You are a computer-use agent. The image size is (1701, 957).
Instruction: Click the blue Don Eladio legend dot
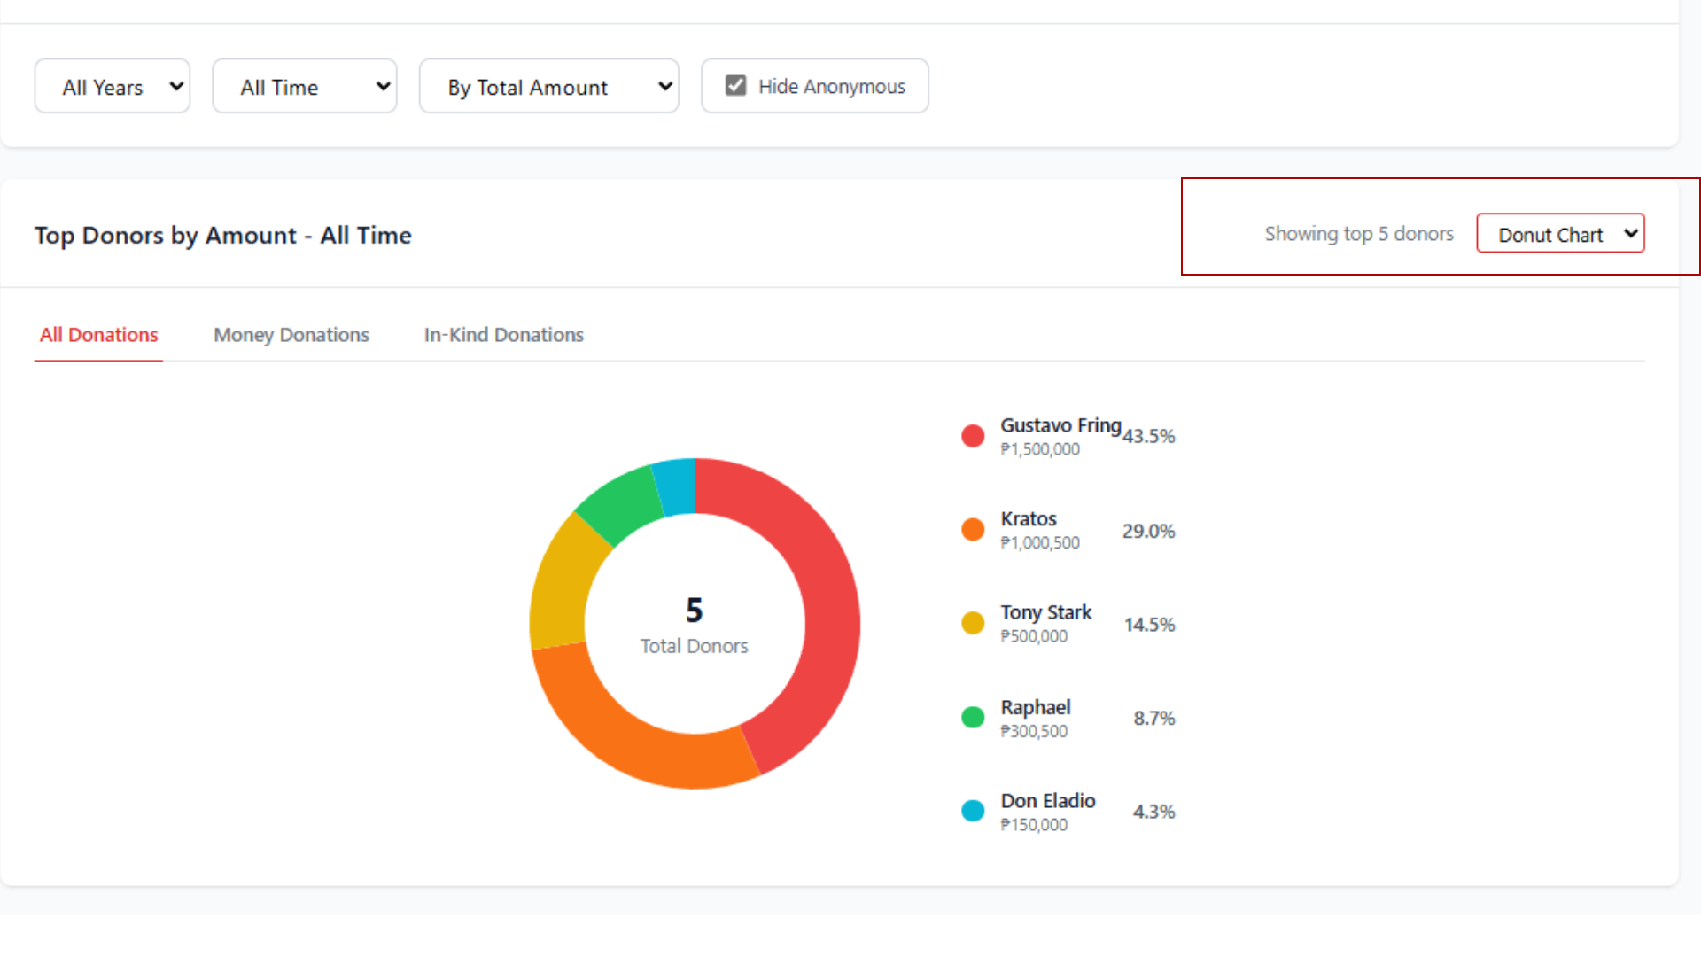point(973,811)
